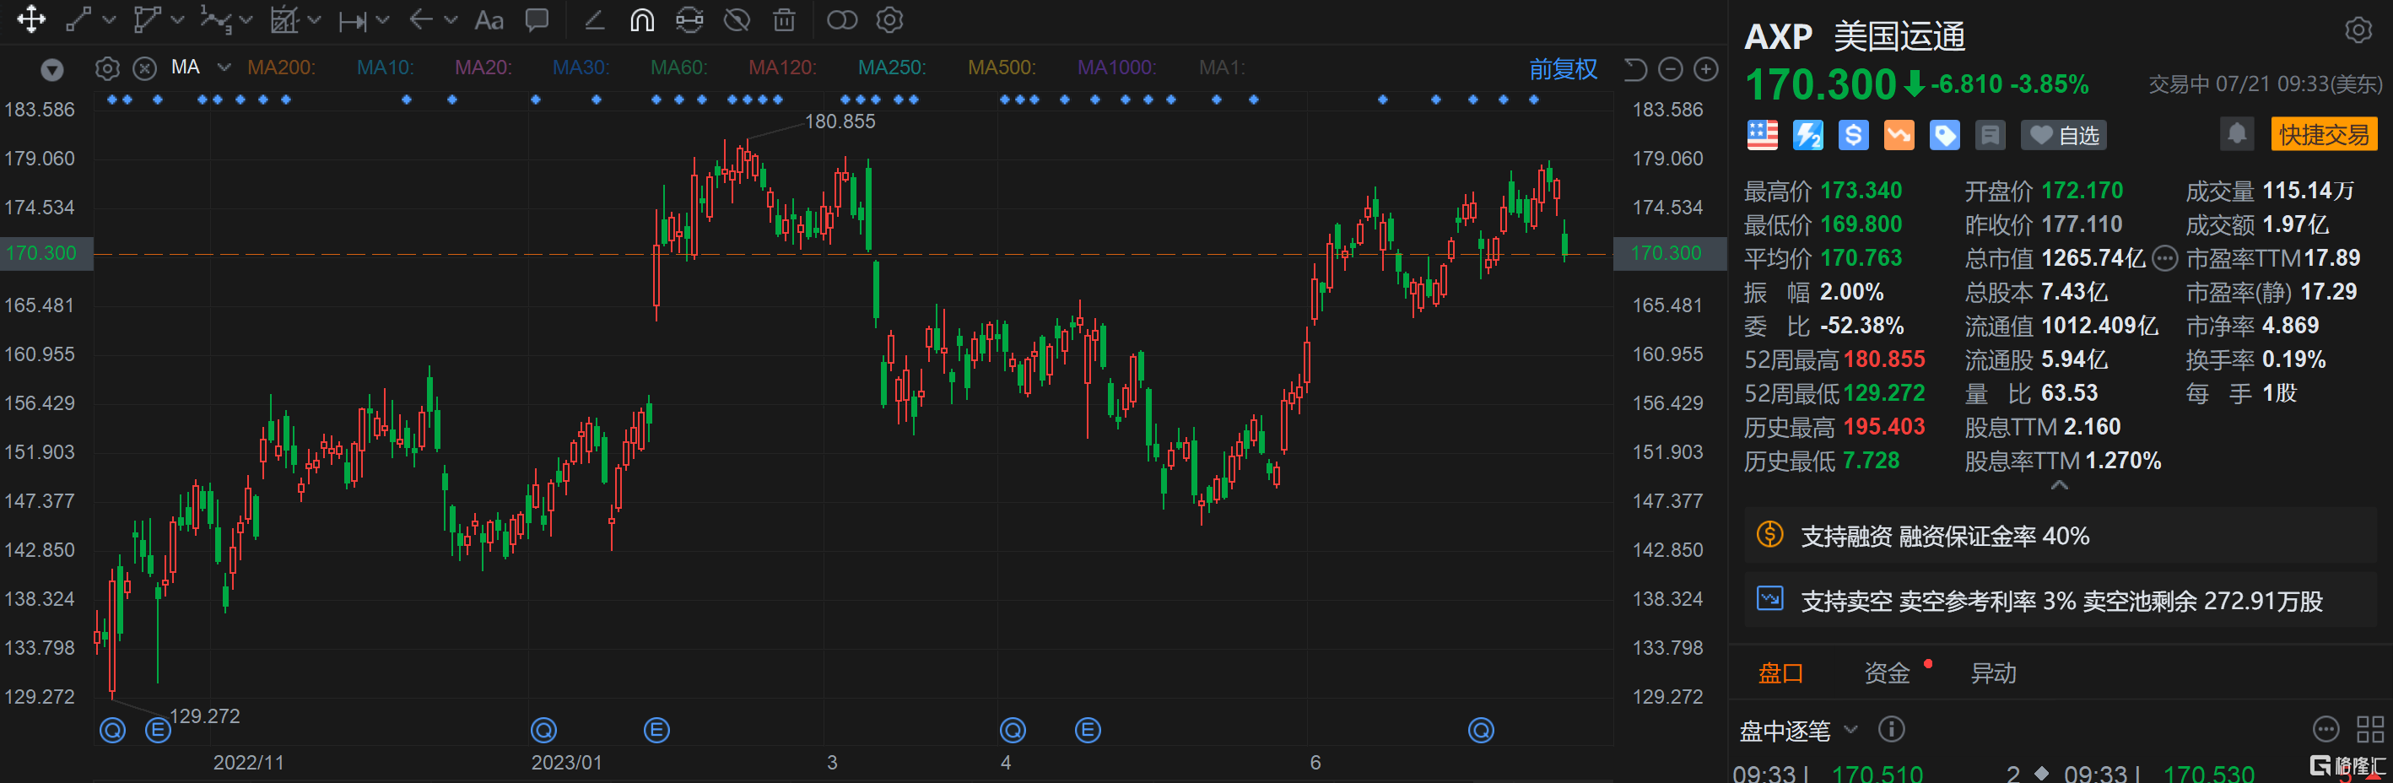The height and width of the screenshot is (783, 2393).
Task: Click the 2022/11 E earnings marker
Action: pos(158,730)
